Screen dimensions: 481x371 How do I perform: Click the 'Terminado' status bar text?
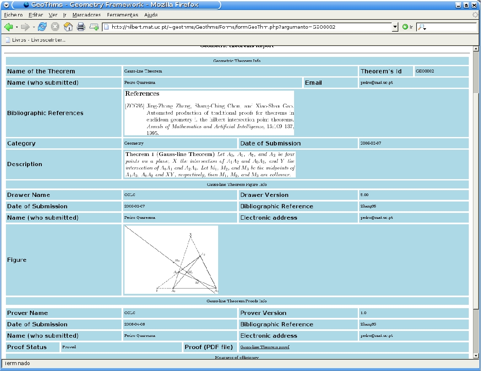pyautogui.click(x=17, y=363)
